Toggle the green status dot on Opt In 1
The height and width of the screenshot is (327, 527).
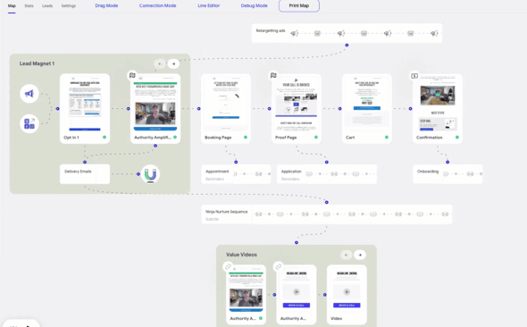pos(105,137)
